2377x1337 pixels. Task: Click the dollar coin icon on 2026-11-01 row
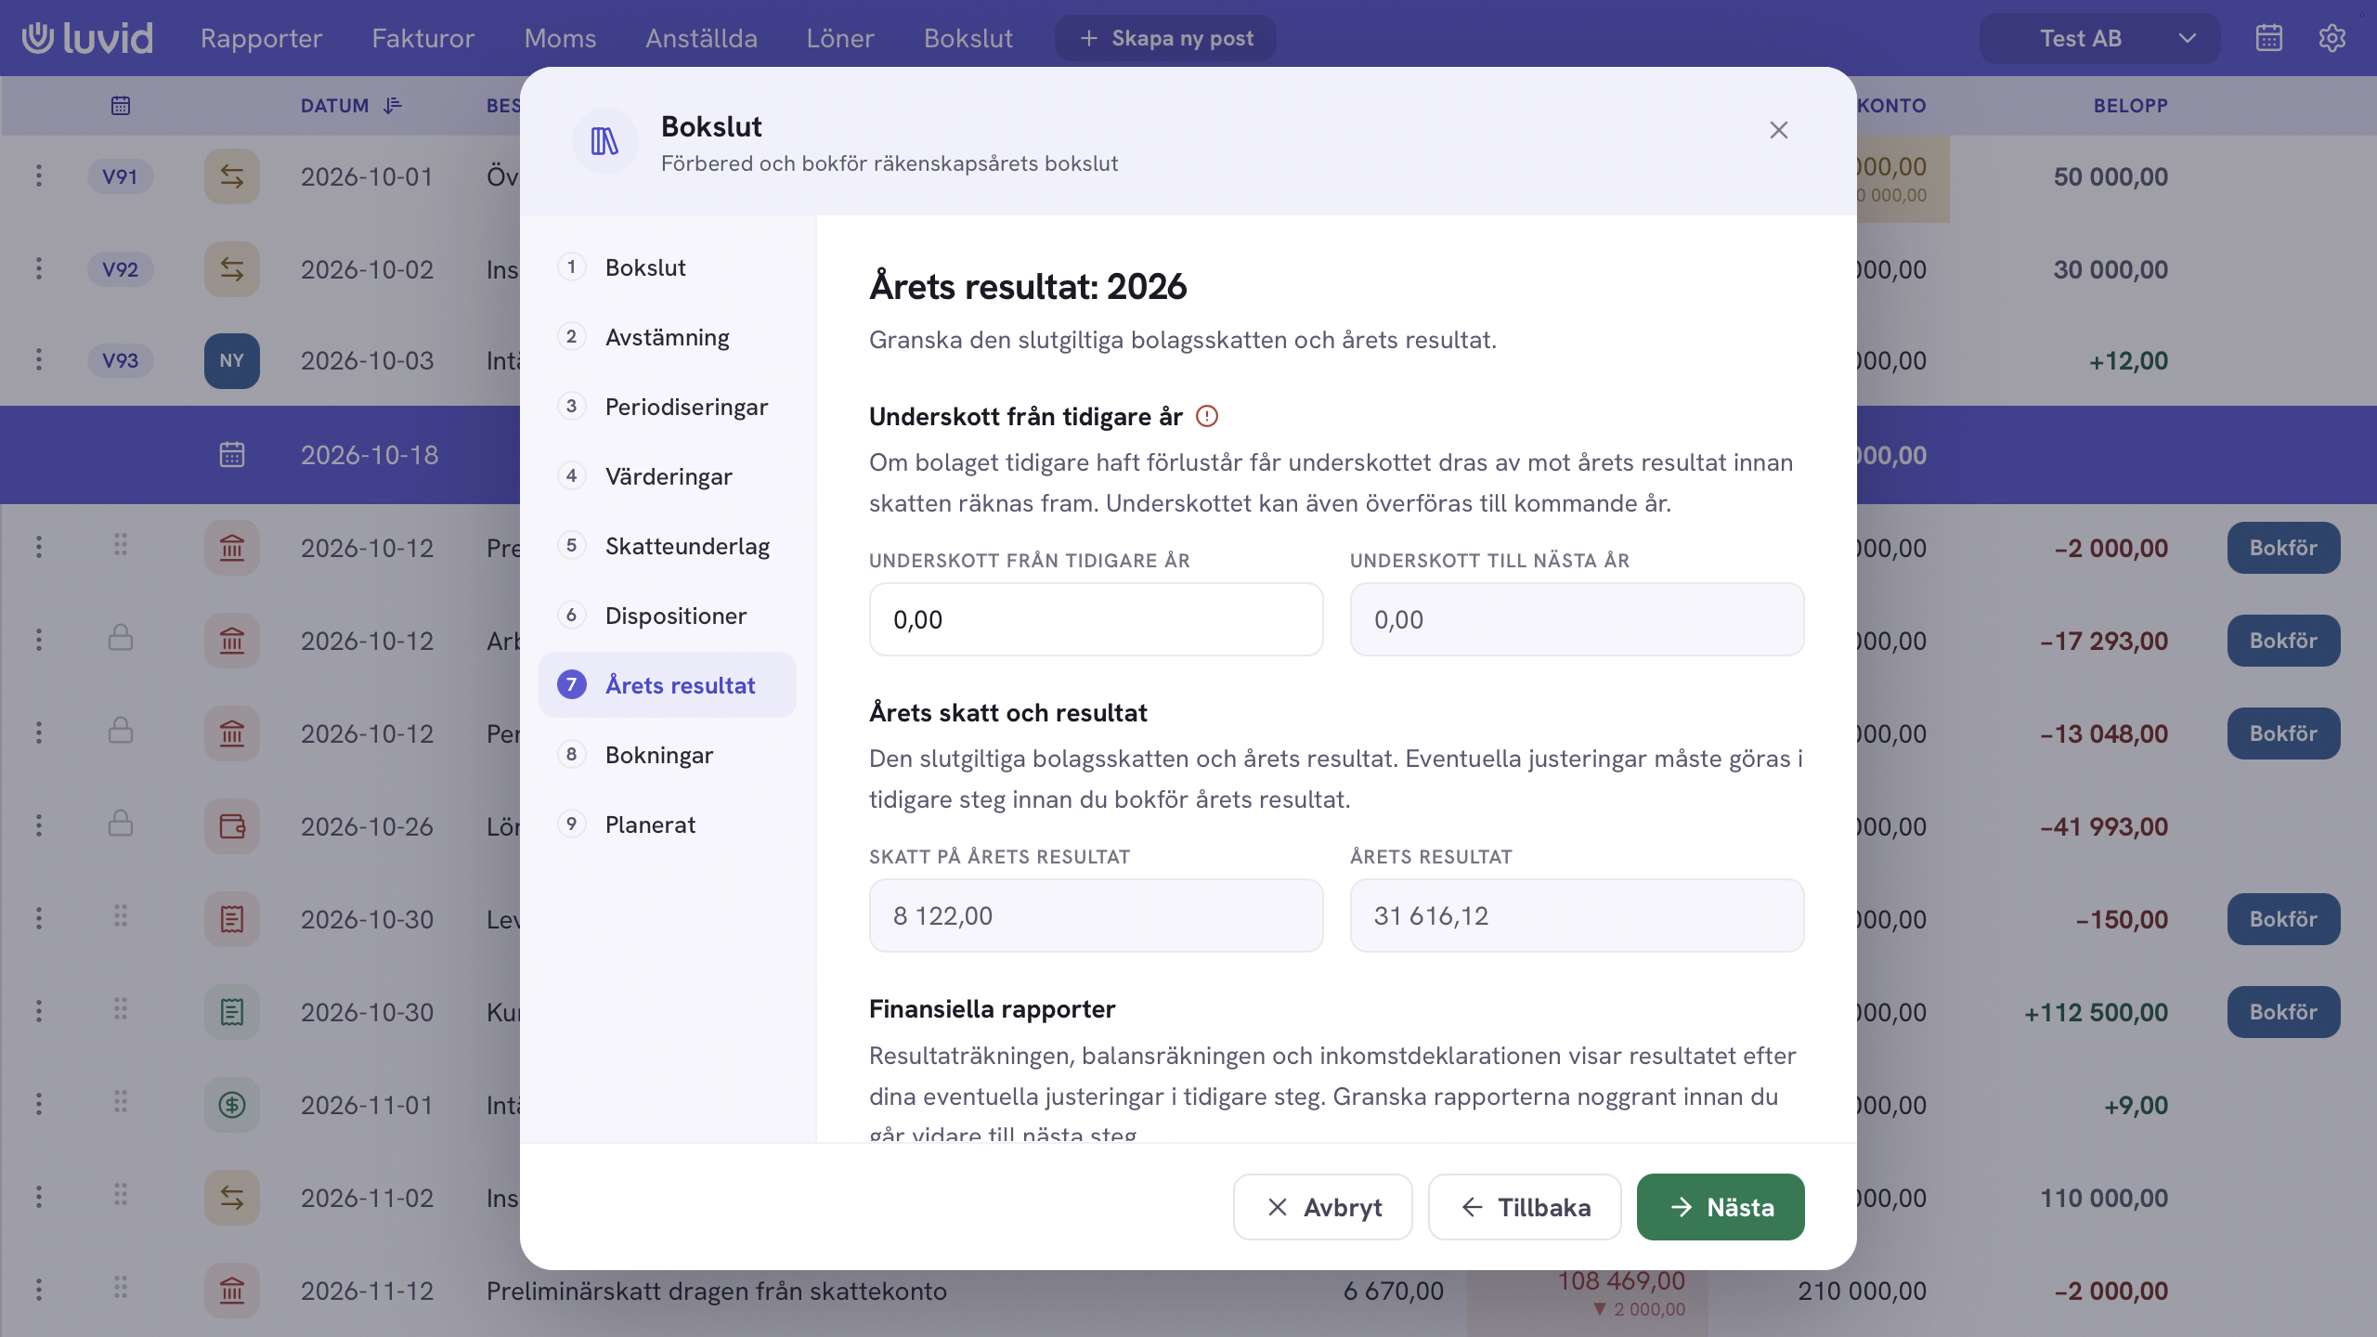[231, 1105]
